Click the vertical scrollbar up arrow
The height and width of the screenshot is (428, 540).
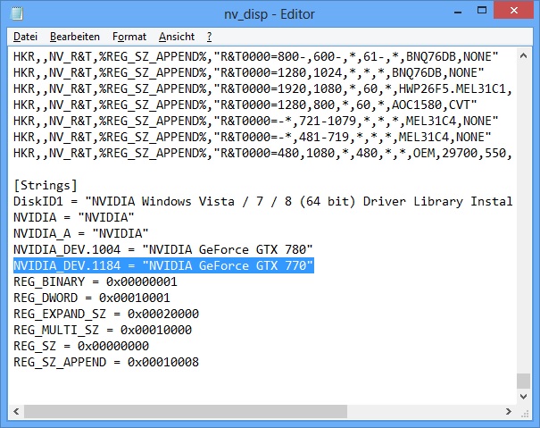coord(523,55)
